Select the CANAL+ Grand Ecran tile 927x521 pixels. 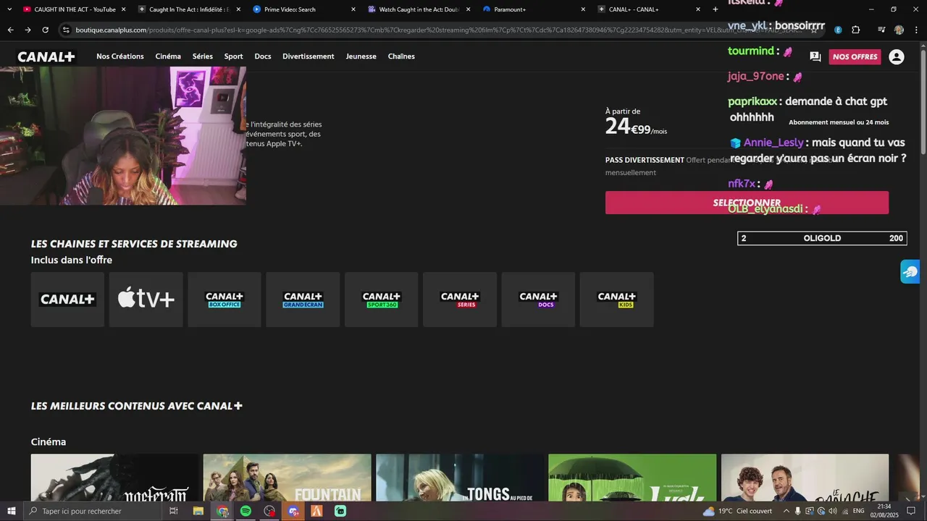pyautogui.click(x=303, y=300)
